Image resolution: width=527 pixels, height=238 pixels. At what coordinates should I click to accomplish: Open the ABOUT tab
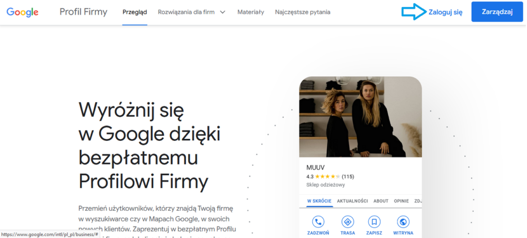pos(381,201)
